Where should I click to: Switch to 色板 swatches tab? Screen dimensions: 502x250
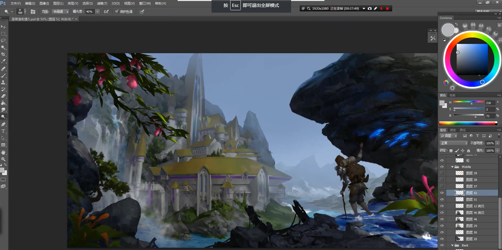(x=453, y=95)
